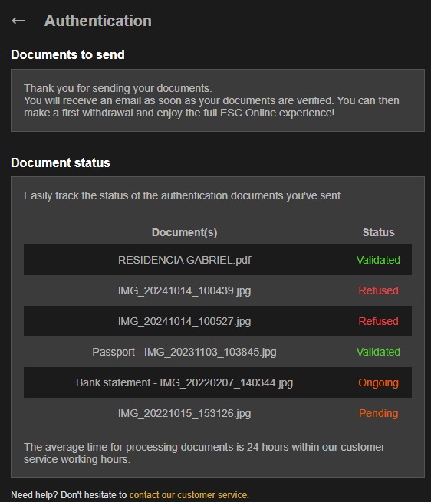431x502 pixels.
Task: Select IMG_20221015_153126.jpg file name
Action: [184, 413]
